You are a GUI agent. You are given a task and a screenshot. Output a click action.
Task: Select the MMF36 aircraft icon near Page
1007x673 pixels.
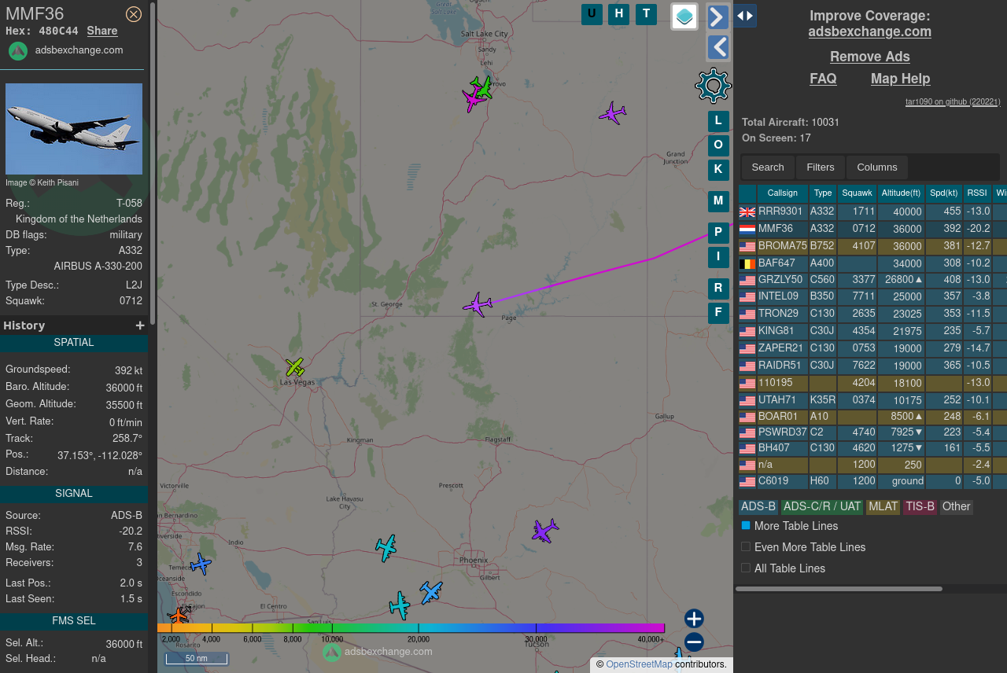477,304
